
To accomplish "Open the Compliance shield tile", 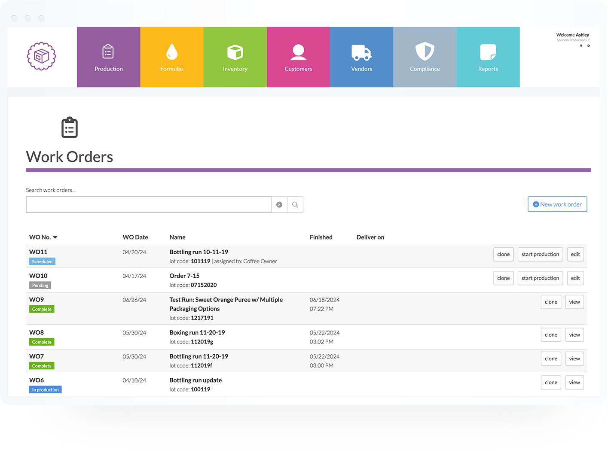I will 425,57.
